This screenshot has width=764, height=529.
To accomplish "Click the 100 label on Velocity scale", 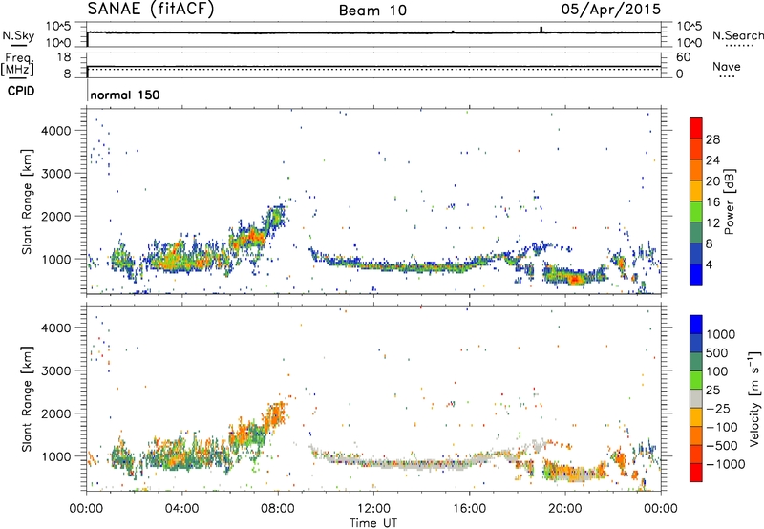I will (x=717, y=371).
